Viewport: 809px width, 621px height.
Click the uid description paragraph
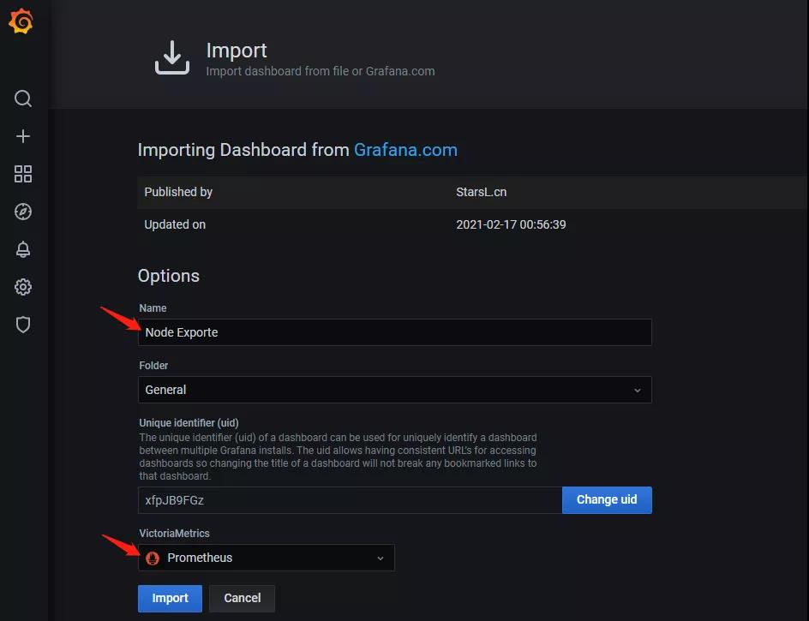click(x=338, y=457)
